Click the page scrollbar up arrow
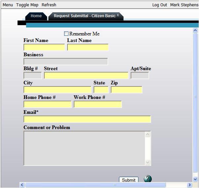 (195, 30)
